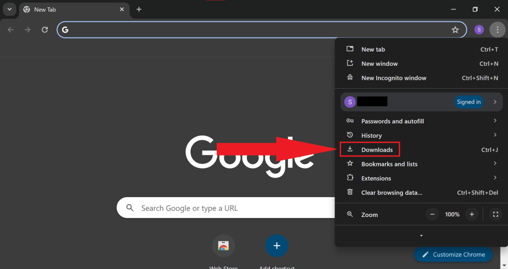Screen dimensions: 508x269
Task: Click the Incognito icon in menu
Action: point(350,77)
